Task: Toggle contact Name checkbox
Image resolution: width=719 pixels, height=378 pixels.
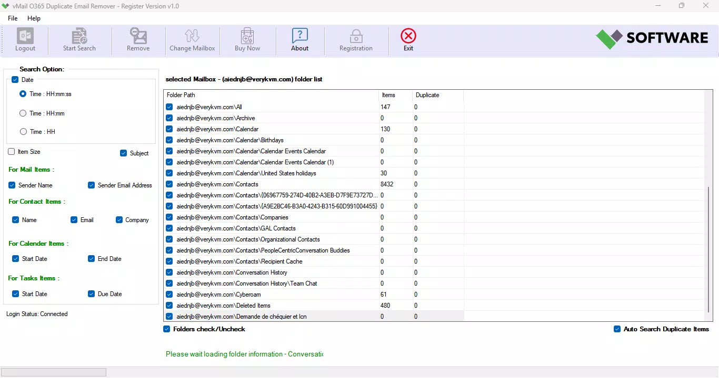Action: coord(15,220)
